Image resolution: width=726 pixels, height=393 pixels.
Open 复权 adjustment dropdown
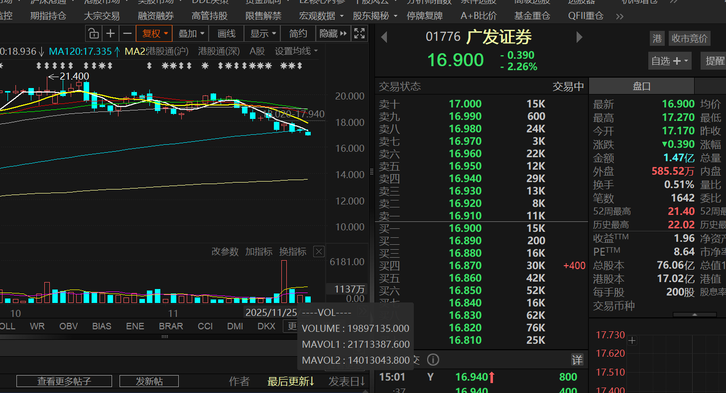tap(154, 34)
